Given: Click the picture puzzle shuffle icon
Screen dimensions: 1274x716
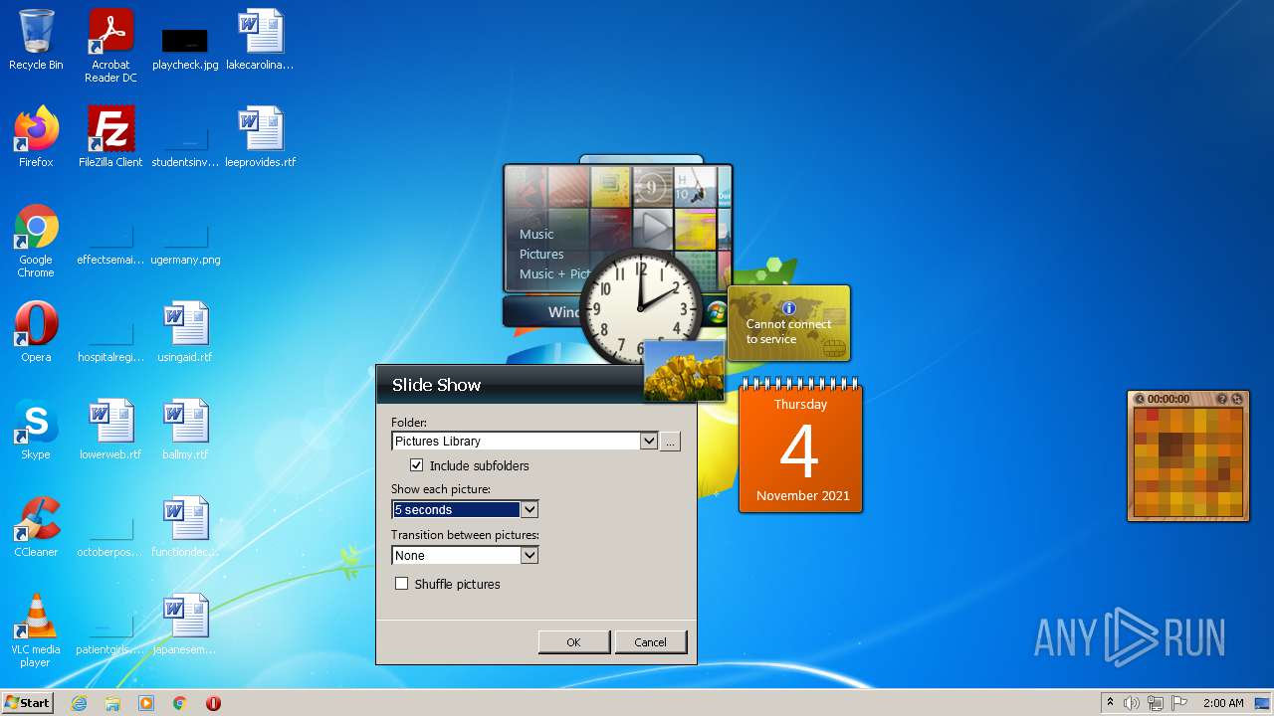Looking at the screenshot, I should click(1237, 399).
